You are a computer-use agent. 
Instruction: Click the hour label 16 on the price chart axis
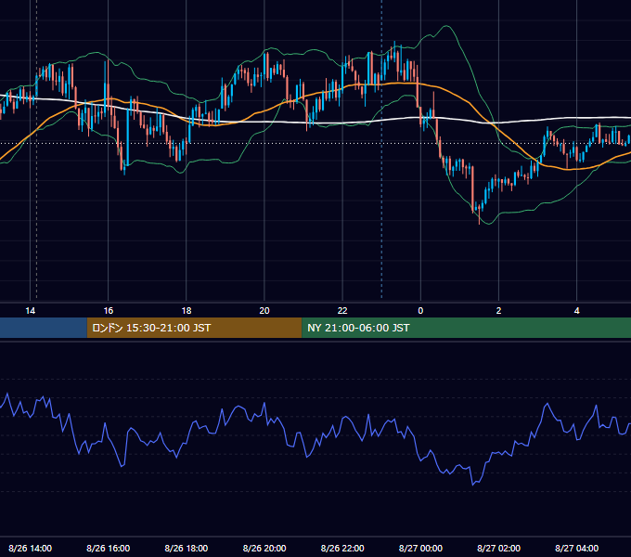pyautogui.click(x=109, y=311)
